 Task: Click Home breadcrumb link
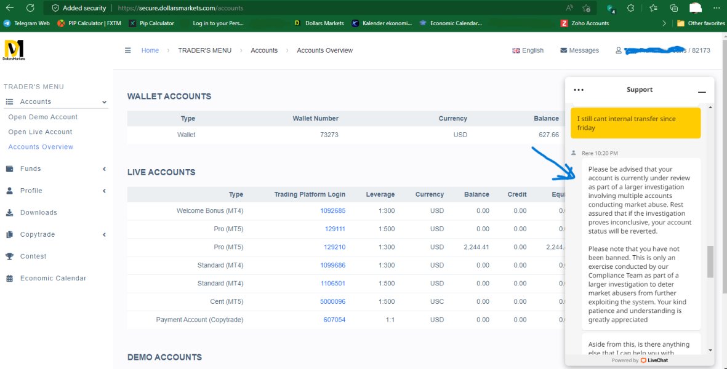coord(150,50)
